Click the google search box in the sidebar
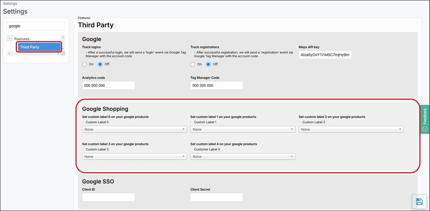Viewport: 430px width, 211px height. pyautogui.click(x=36, y=26)
